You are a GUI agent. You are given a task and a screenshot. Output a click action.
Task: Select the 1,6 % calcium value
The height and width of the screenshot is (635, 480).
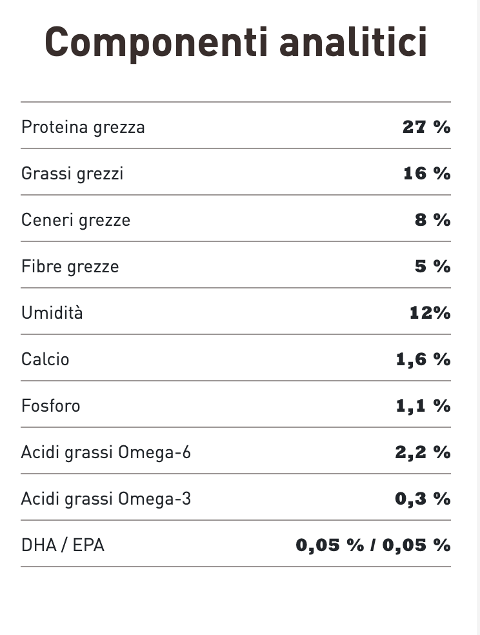point(423,359)
